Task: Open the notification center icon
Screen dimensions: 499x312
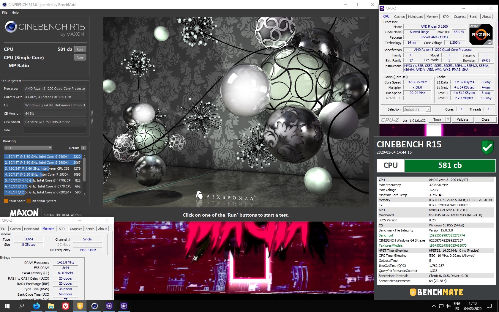Action: pos(489,306)
